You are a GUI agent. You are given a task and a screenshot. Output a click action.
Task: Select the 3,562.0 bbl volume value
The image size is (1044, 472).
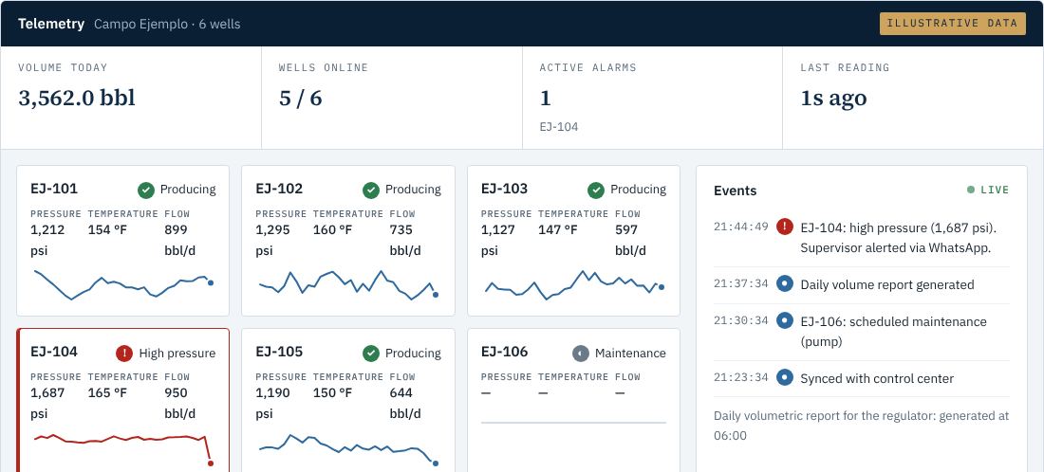coord(77,98)
